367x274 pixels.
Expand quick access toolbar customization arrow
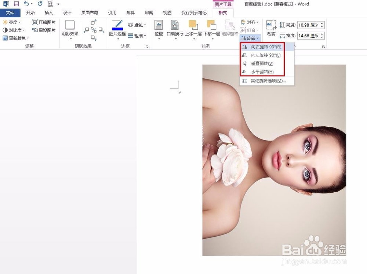pyautogui.click(x=58, y=4)
